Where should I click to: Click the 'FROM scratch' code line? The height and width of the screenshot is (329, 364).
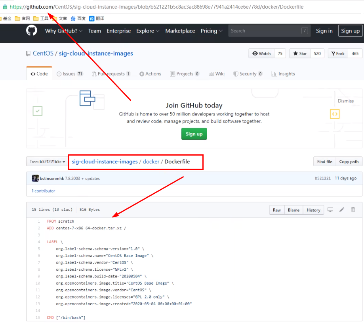click(60, 221)
